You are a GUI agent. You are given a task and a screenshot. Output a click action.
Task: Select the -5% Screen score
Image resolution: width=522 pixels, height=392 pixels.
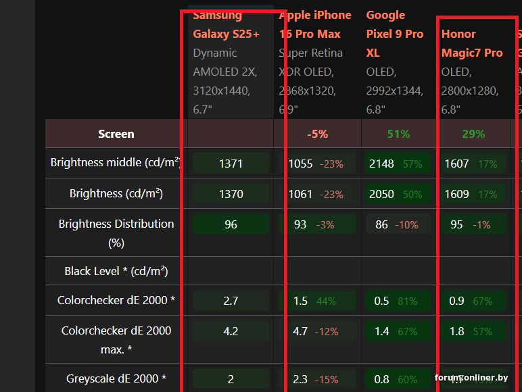(317, 134)
